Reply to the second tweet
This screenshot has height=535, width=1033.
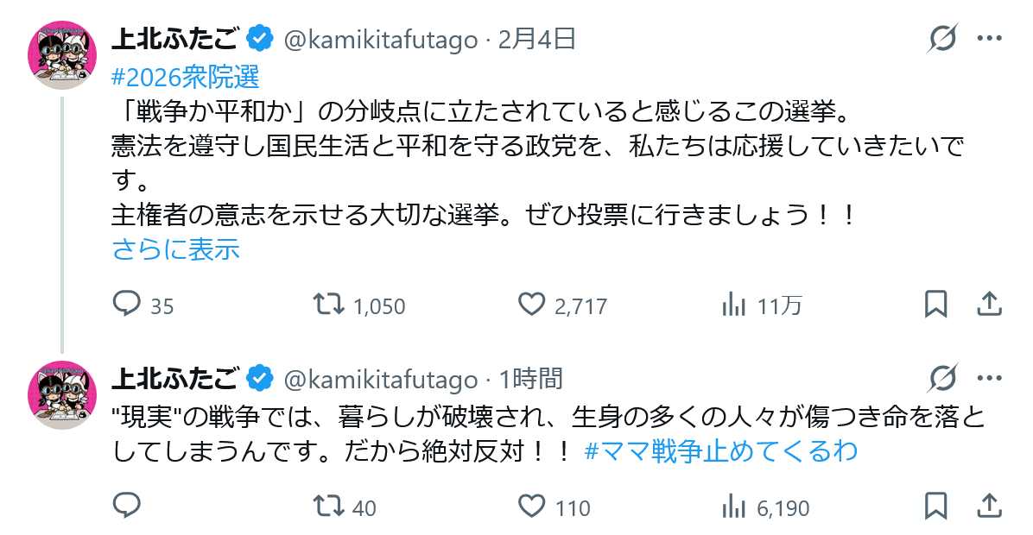click(128, 507)
